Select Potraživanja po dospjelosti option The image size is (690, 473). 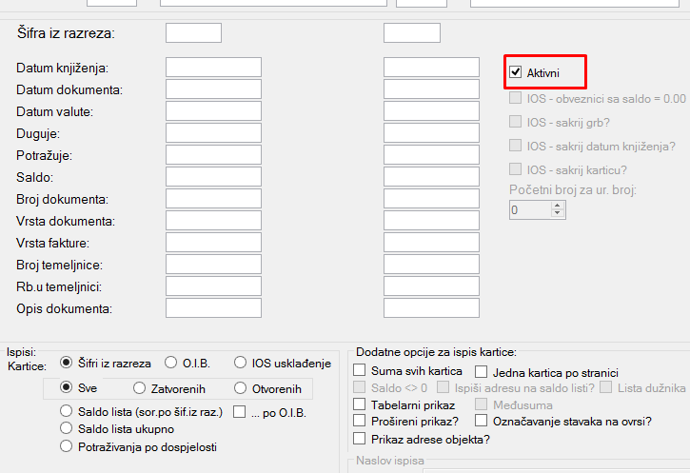click(x=66, y=445)
